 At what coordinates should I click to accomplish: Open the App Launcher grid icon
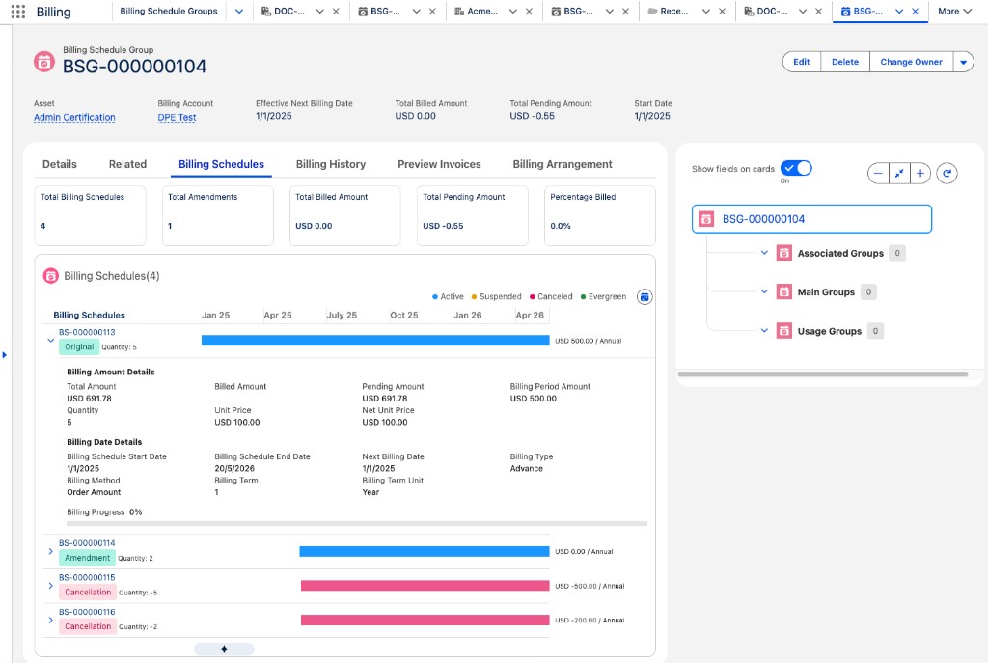18,12
